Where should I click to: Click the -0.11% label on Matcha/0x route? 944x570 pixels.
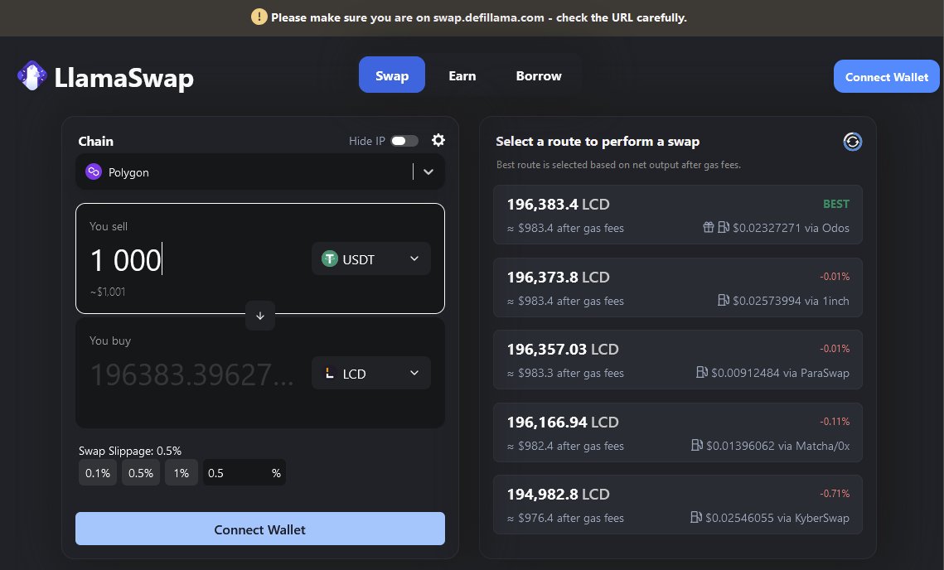[835, 422]
